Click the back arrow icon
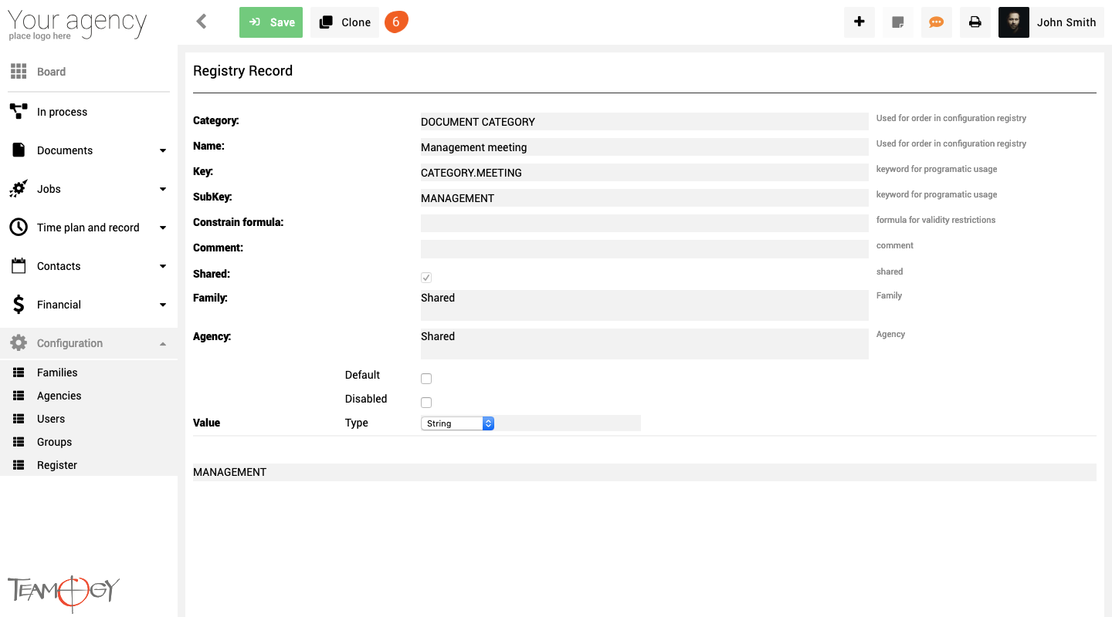Screen dimensions: 1112x617 (202, 22)
